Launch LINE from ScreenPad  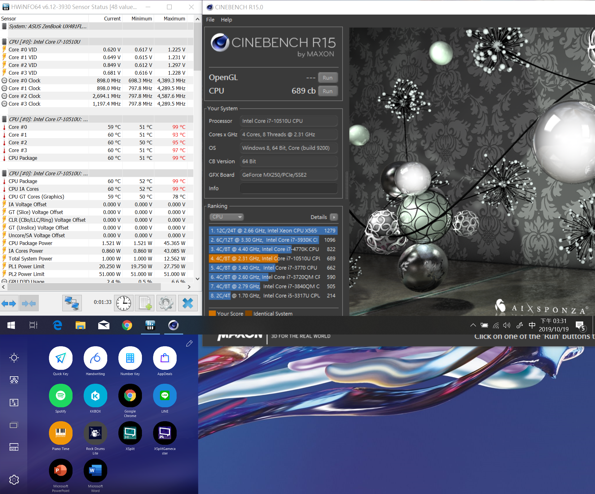[165, 396]
